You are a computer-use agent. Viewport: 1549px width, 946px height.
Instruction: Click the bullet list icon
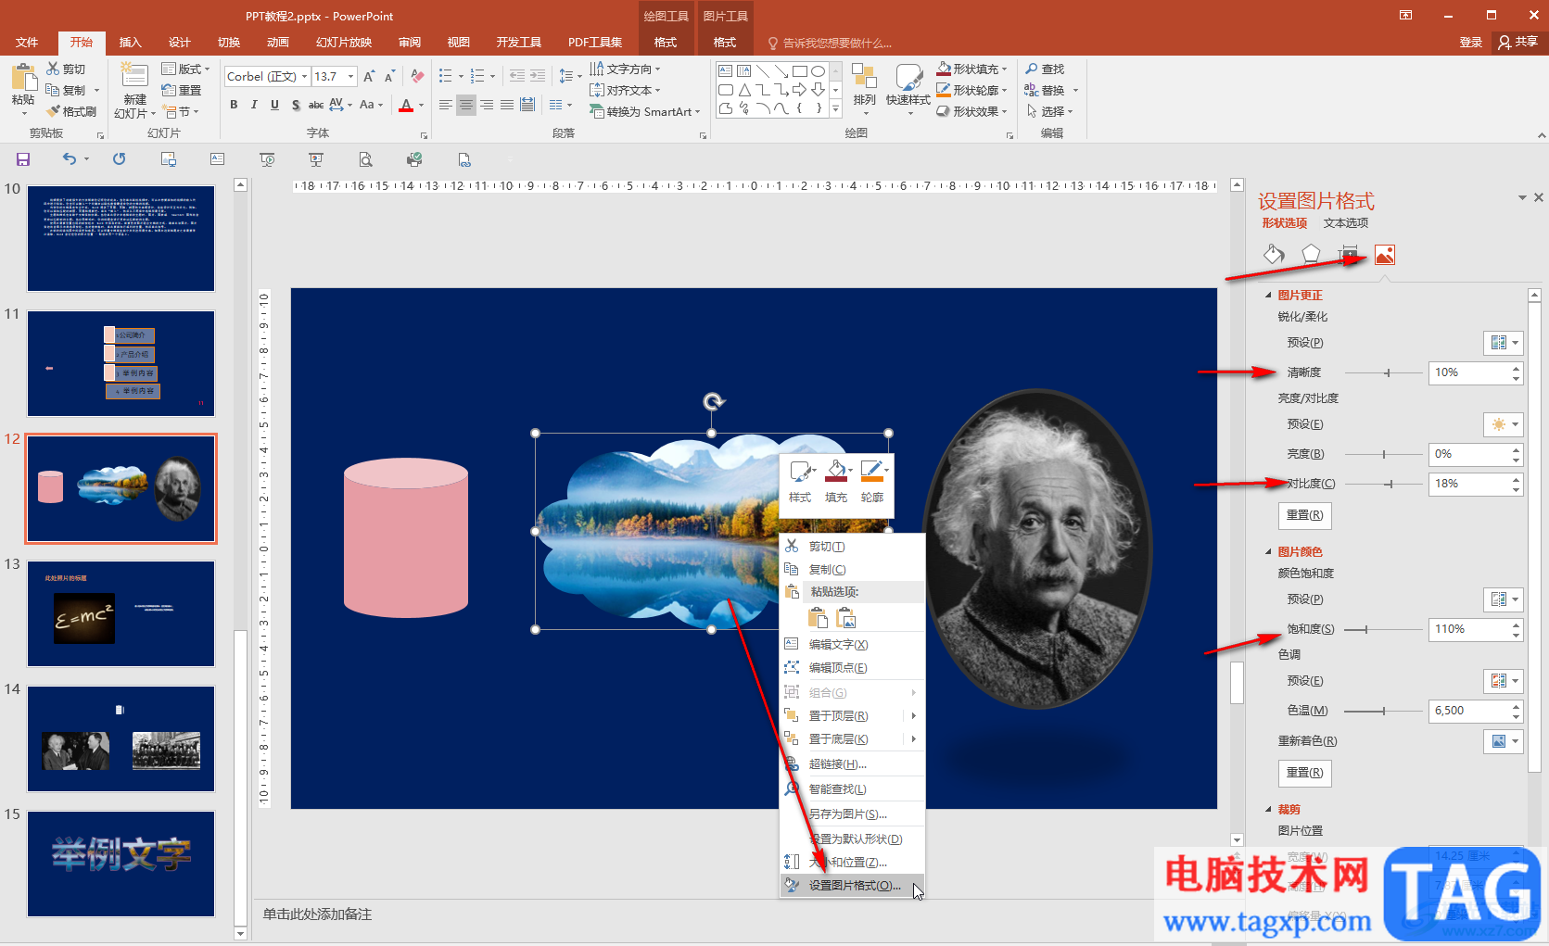pyautogui.click(x=446, y=76)
